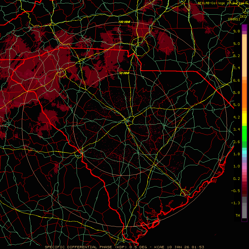249x249 pixels.
Task: Click the TH threshold label on scale
Action: click(x=238, y=215)
